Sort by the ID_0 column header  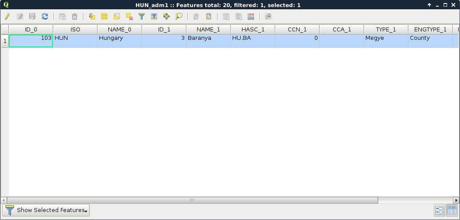pyautogui.click(x=31, y=30)
